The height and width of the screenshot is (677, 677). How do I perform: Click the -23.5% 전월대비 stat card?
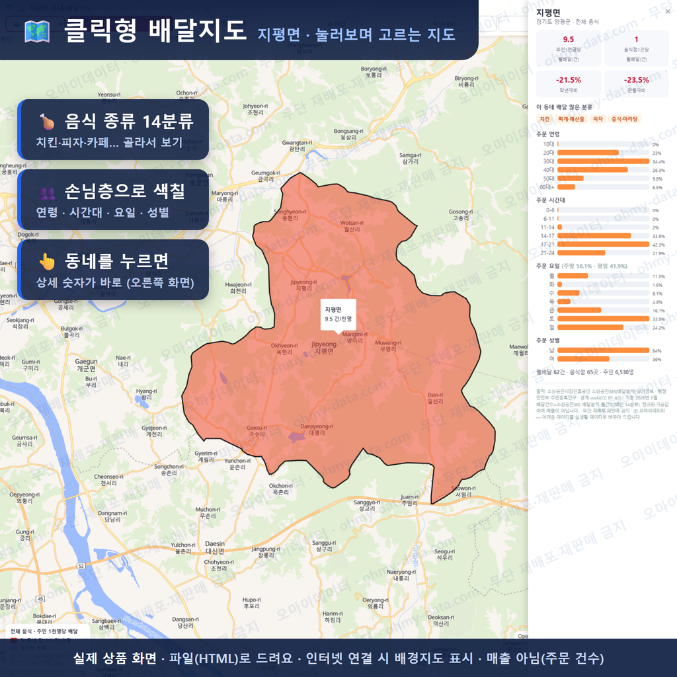click(637, 84)
